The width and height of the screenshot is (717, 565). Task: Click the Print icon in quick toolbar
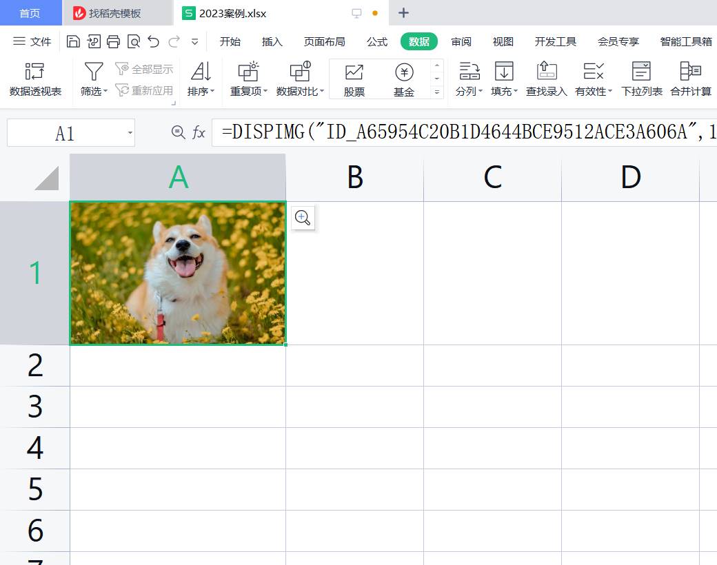tap(113, 41)
